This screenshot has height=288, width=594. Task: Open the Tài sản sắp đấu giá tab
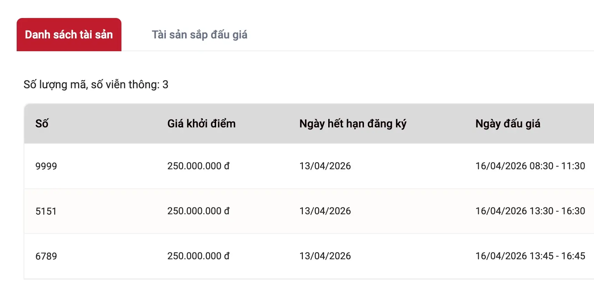200,35
